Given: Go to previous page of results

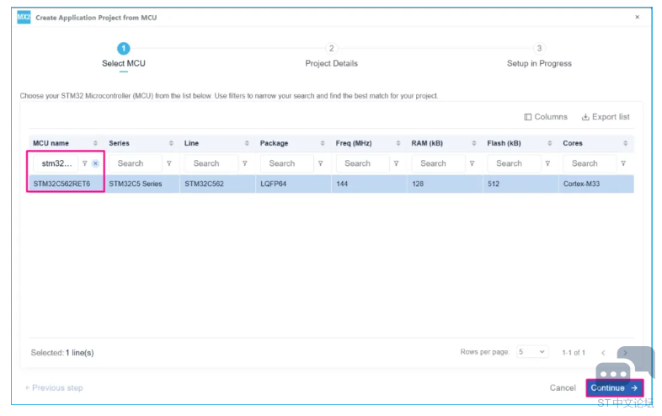Looking at the screenshot, I should coord(603,353).
